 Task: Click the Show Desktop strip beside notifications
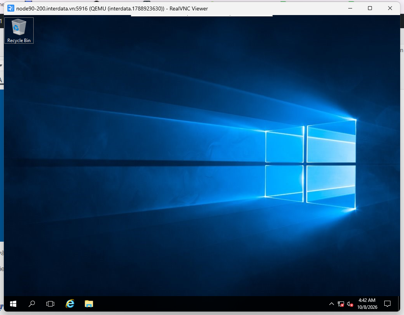click(x=399, y=304)
